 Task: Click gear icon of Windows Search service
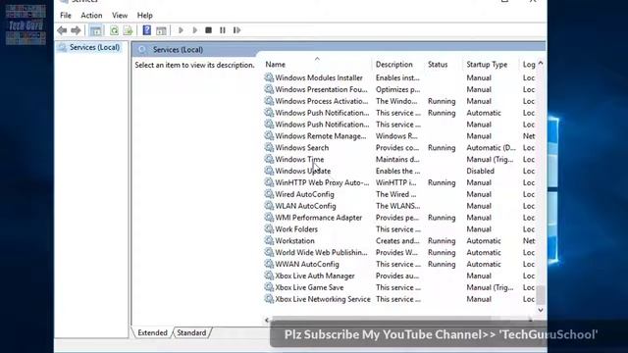(x=269, y=148)
